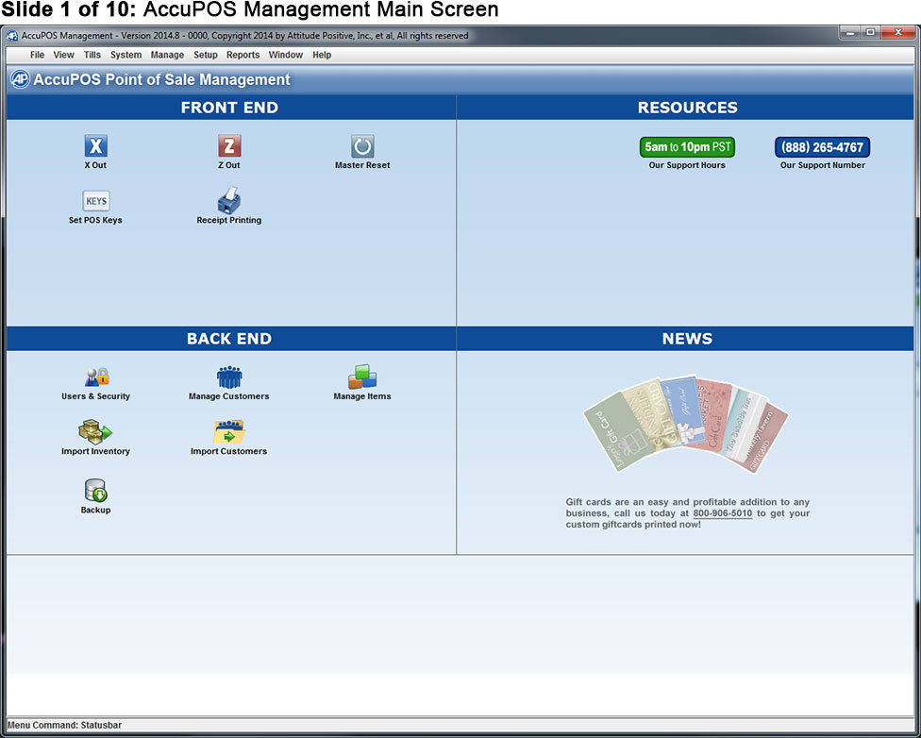Start a database Backup

pos(95,491)
